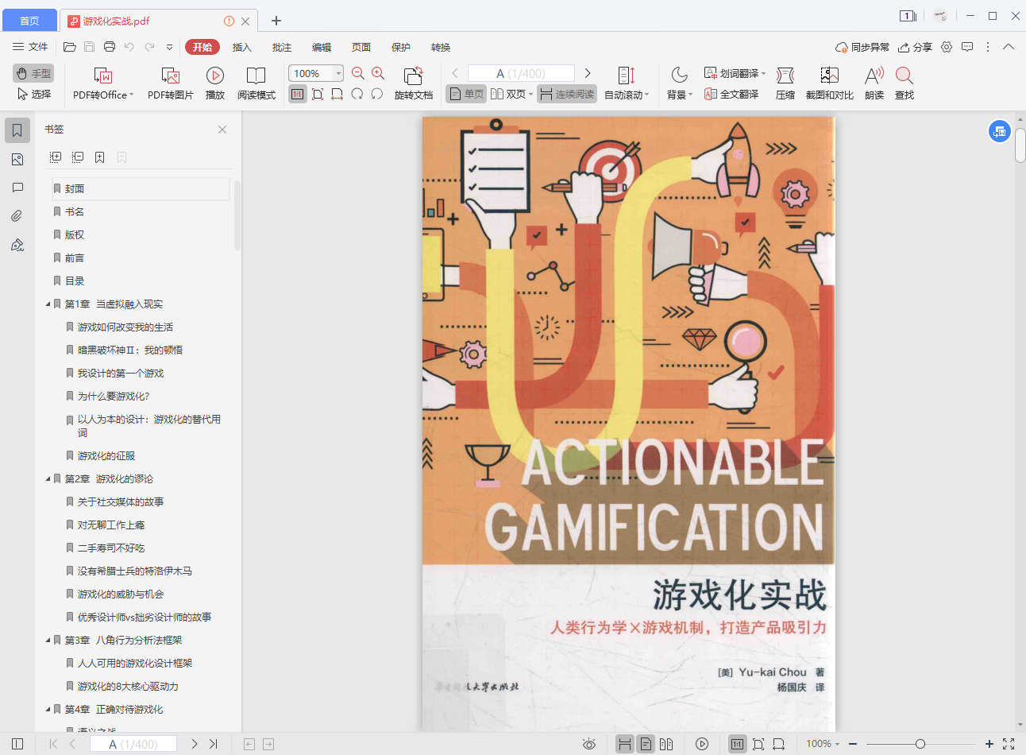Click the 全文翻译 full translation tool
This screenshot has height=755, width=1026.
[x=731, y=94]
